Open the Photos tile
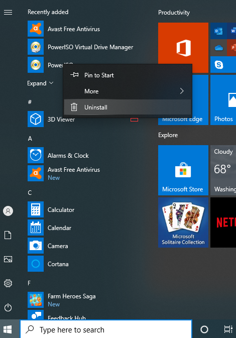The image size is (236, 338). [223, 100]
